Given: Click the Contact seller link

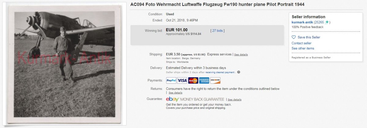Looking at the screenshot, I should pos(301,43).
